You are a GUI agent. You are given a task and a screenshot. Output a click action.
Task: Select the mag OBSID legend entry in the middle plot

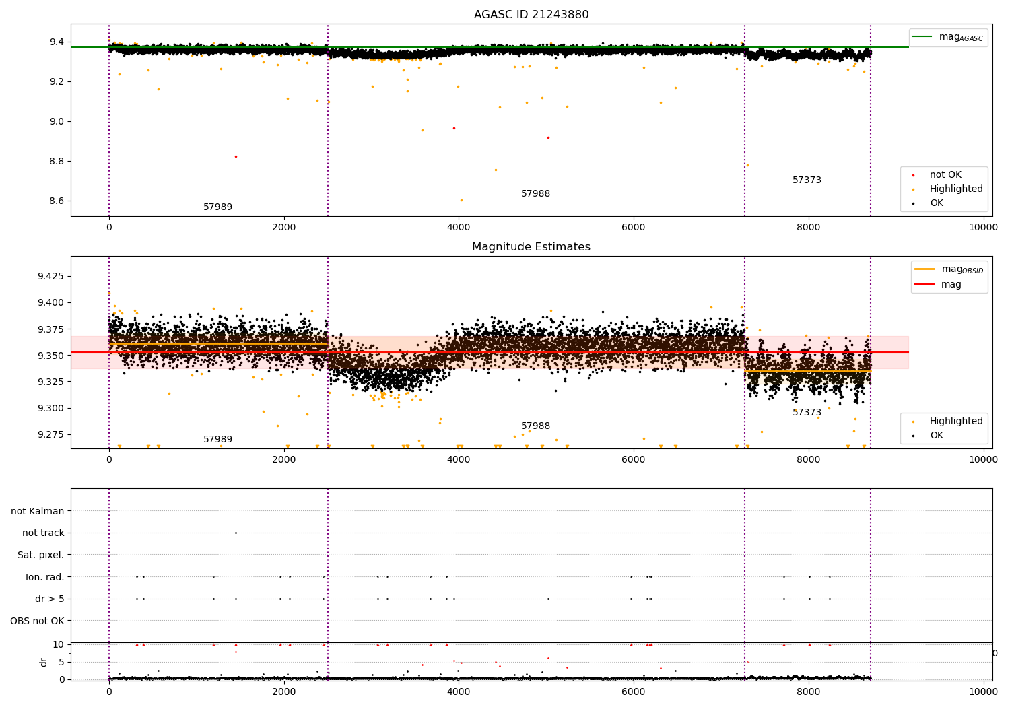tap(949, 270)
